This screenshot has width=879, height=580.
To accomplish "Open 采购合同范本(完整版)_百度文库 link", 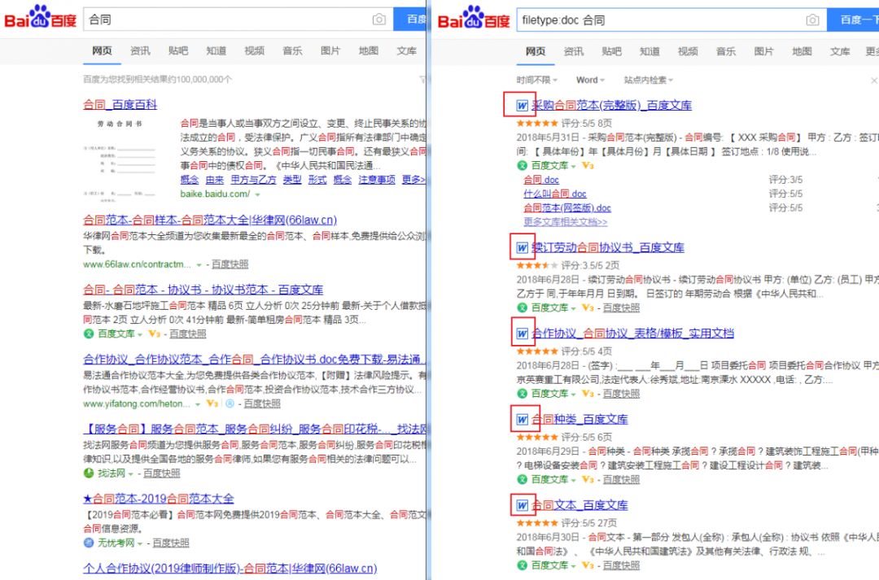I will 611,106.
